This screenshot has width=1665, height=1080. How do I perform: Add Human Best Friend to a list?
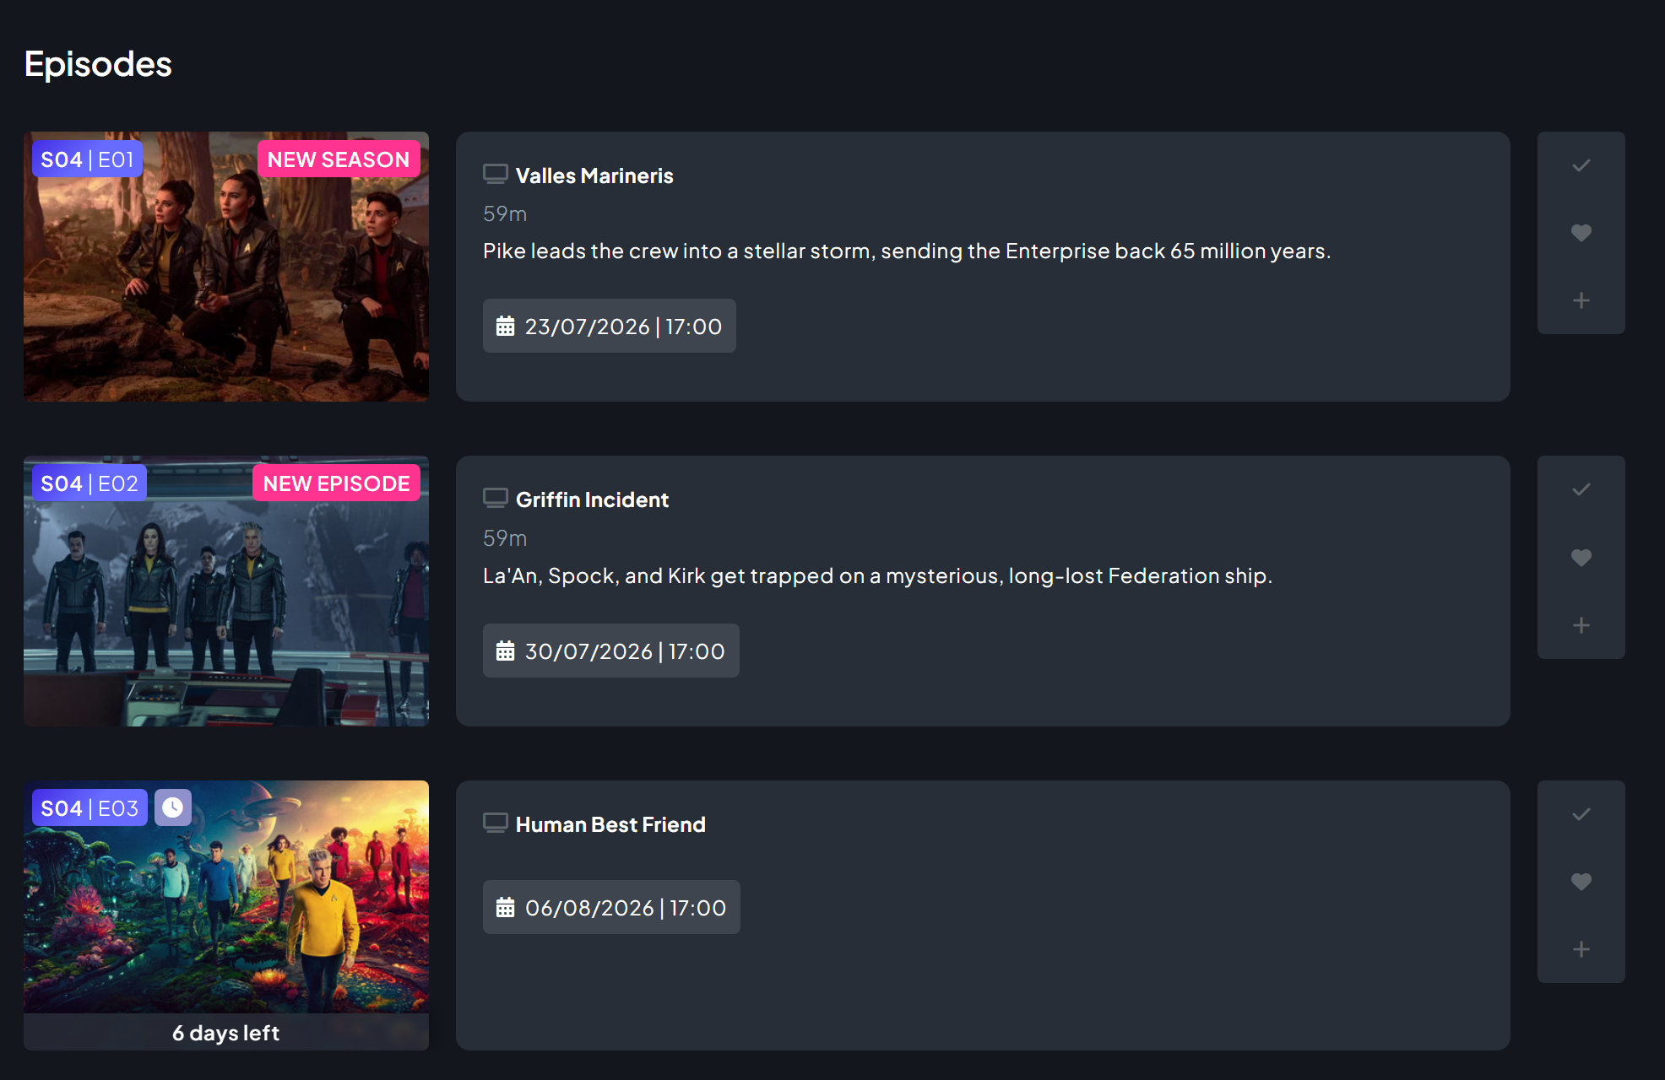pyautogui.click(x=1581, y=949)
